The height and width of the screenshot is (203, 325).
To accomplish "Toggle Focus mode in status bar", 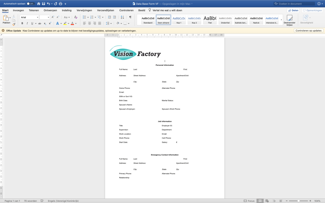I will [x=249, y=201].
